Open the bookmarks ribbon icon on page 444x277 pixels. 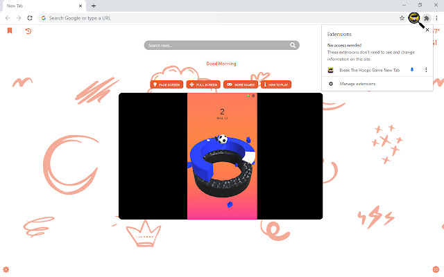coord(10,30)
